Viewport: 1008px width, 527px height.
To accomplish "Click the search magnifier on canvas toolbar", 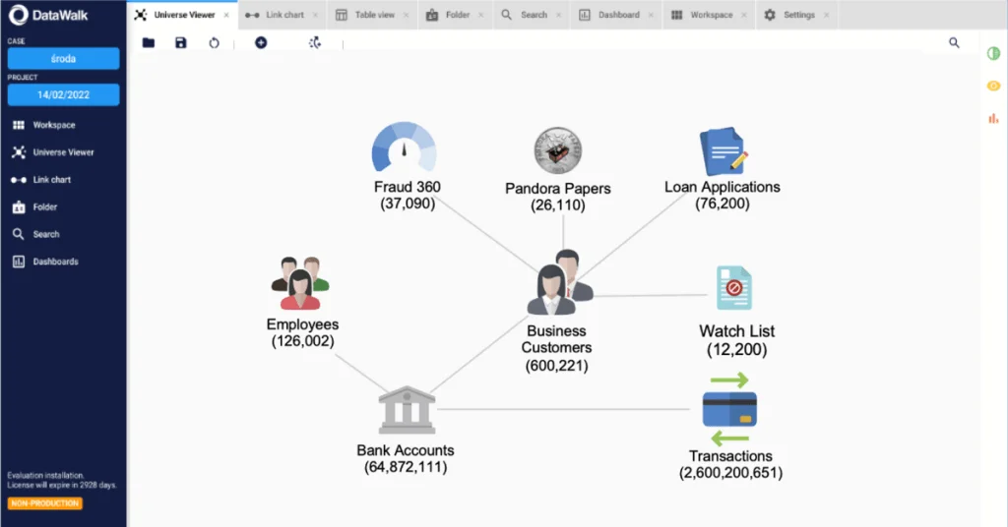I will pos(954,43).
